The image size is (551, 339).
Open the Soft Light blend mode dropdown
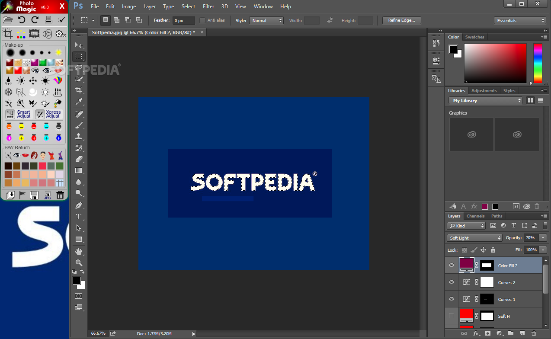click(x=474, y=238)
